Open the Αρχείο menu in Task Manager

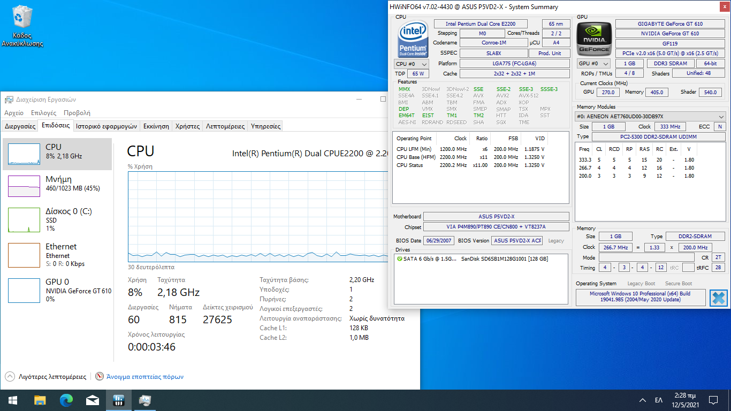pos(14,113)
